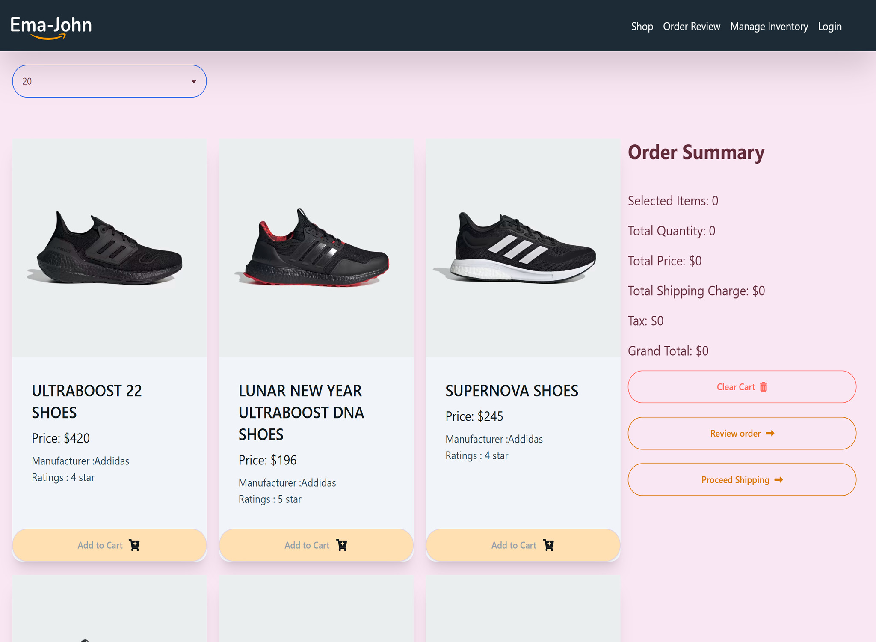Click the Proceed Shipping button
Screen dimensions: 876x642
coord(741,480)
